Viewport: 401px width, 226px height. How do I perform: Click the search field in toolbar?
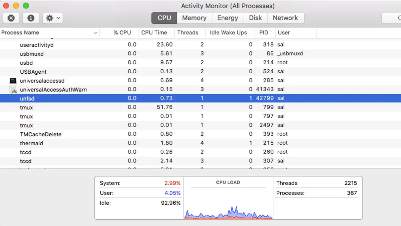click(391, 18)
